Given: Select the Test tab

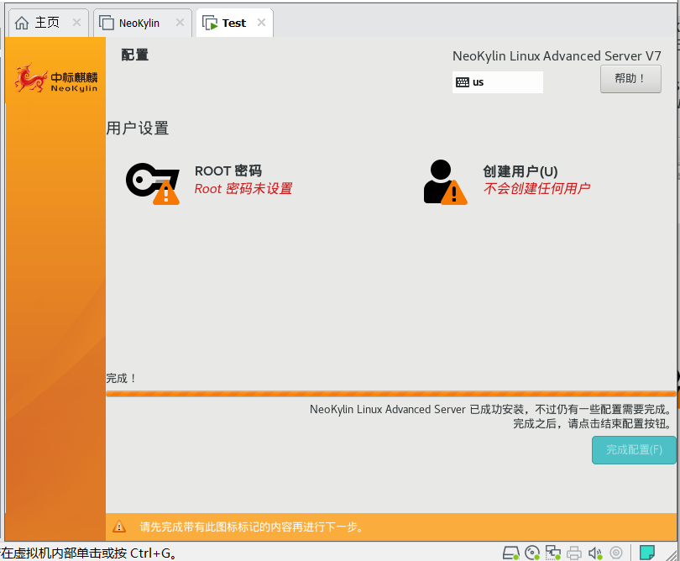Looking at the screenshot, I should [233, 23].
